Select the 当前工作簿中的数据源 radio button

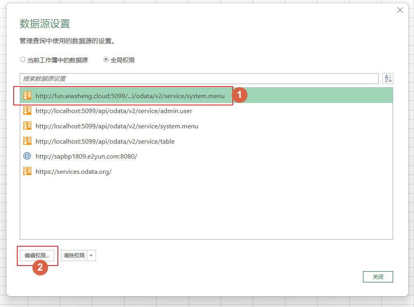tap(23, 60)
